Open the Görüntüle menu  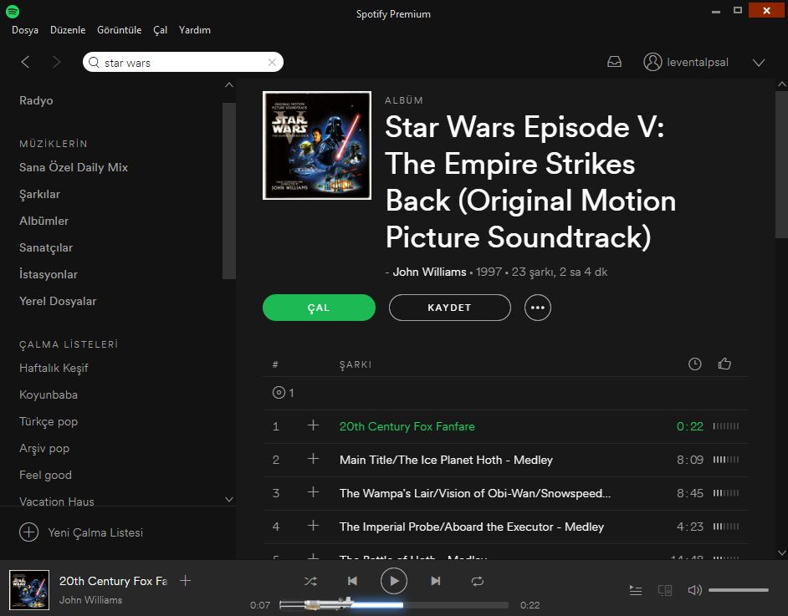pos(119,30)
